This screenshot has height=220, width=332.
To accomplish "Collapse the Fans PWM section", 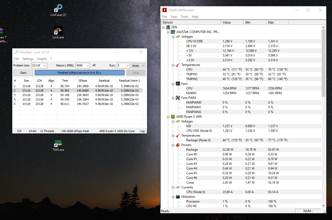I will click(x=173, y=98).
